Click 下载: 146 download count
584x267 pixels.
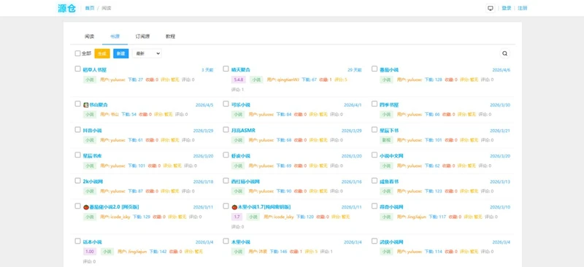pos(279,252)
